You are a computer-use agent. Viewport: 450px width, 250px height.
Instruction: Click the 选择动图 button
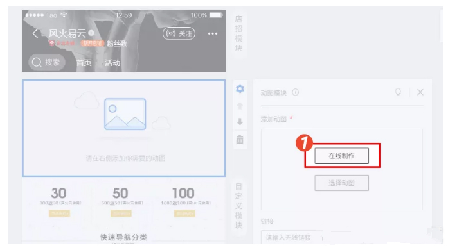click(x=341, y=183)
